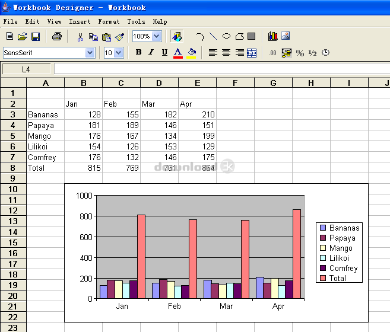Open the Edit menu

32,21
